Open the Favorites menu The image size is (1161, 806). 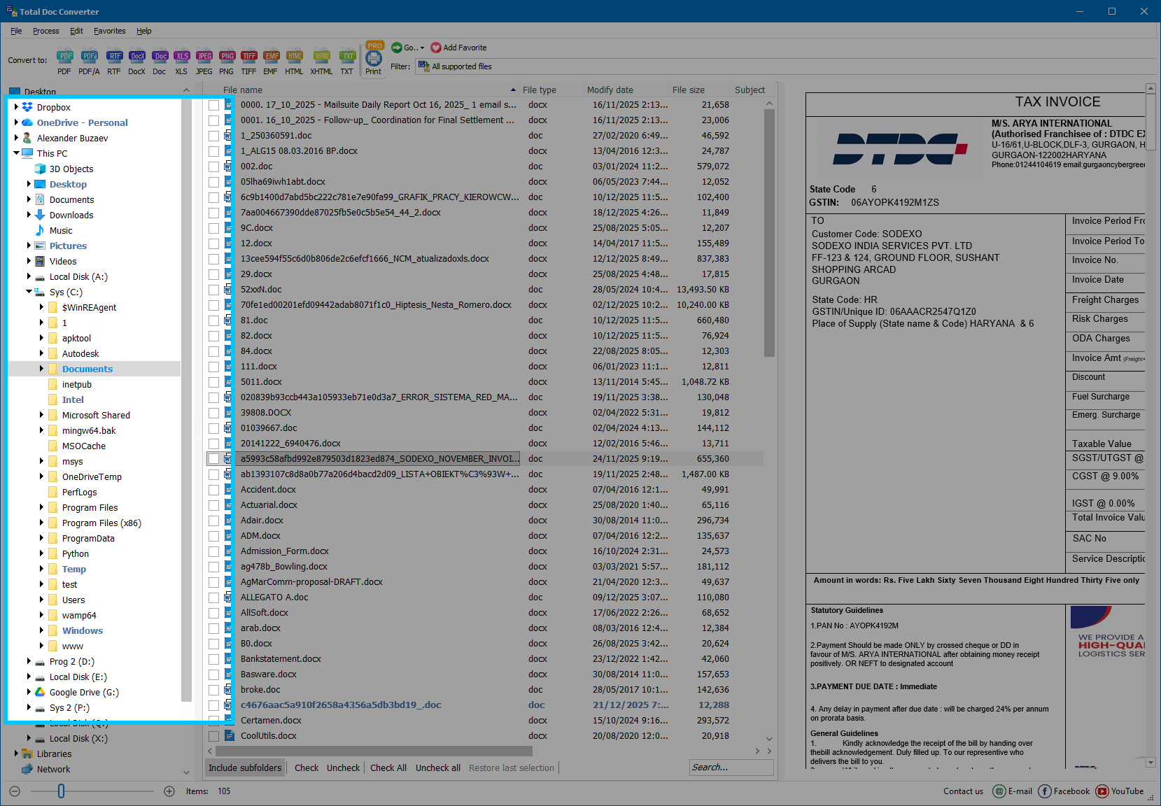tap(109, 31)
